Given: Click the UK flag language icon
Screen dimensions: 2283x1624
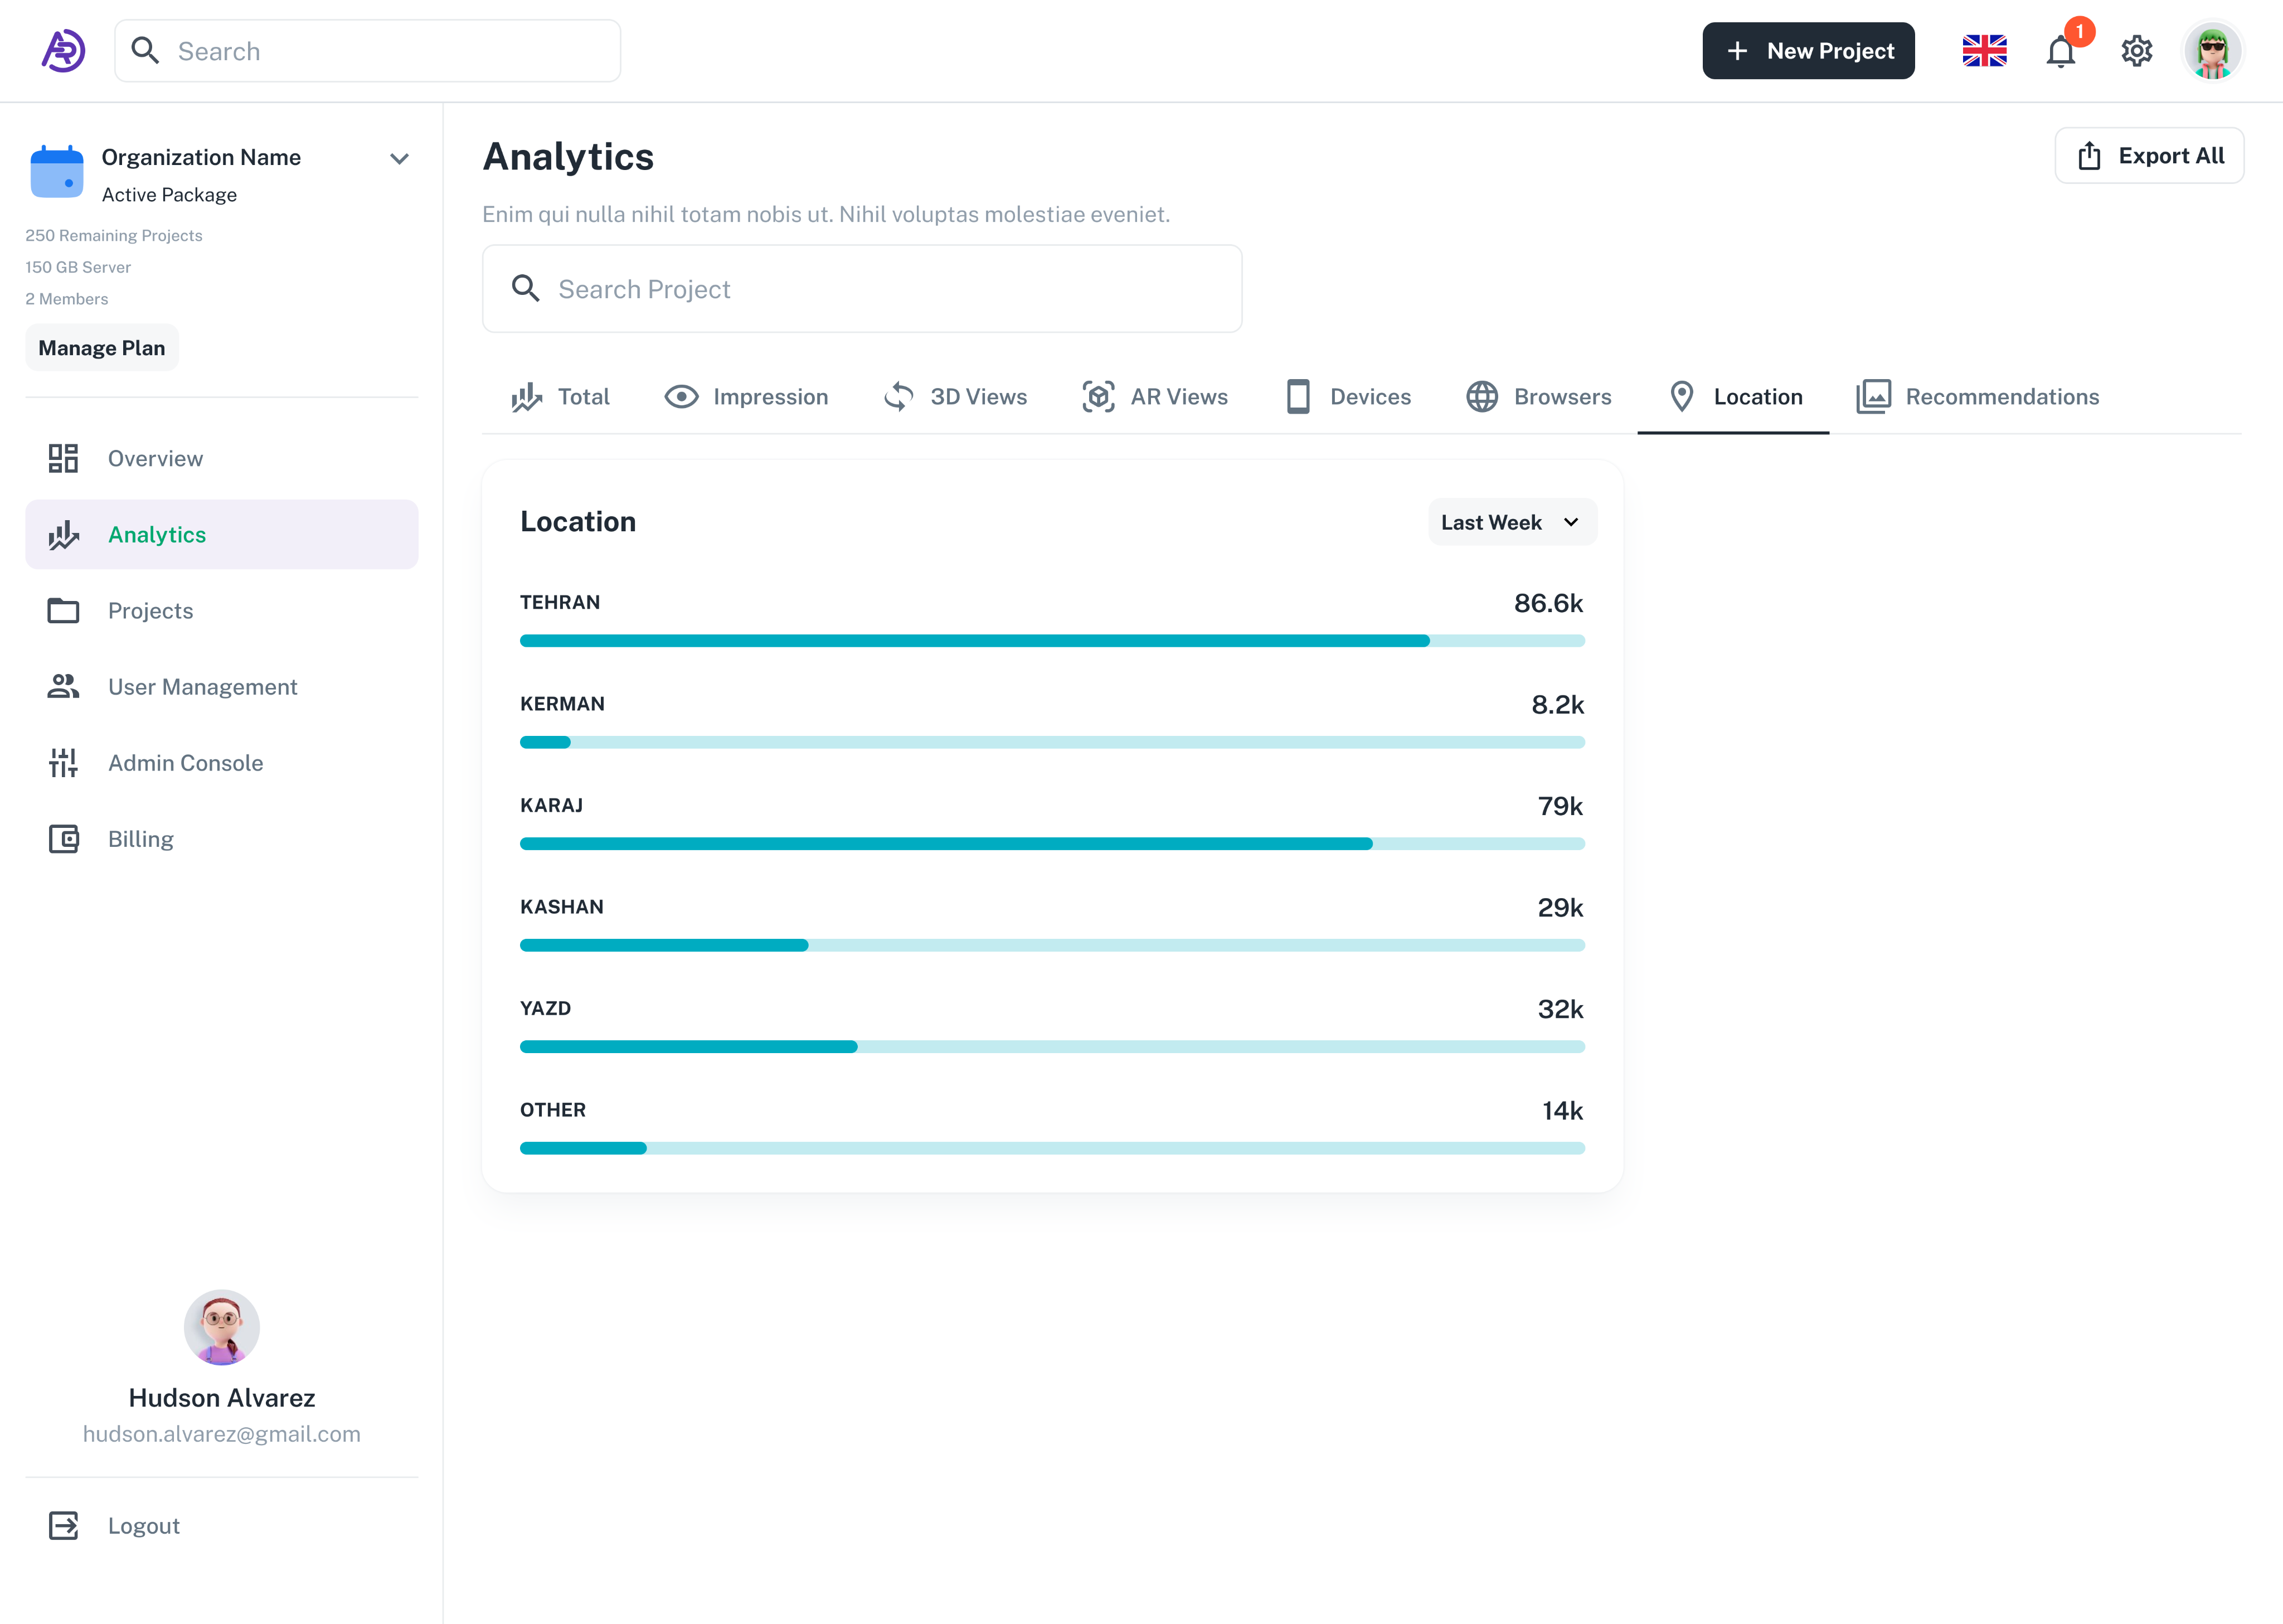Looking at the screenshot, I should (x=1984, y=51).
